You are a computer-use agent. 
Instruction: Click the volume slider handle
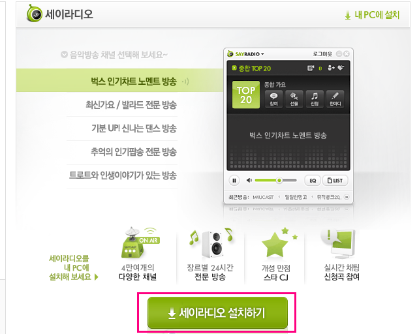279,180
